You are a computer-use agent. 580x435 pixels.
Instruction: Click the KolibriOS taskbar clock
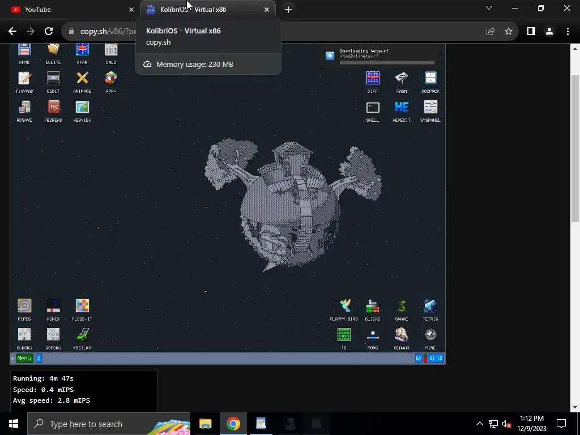click(x=436, y=358)
